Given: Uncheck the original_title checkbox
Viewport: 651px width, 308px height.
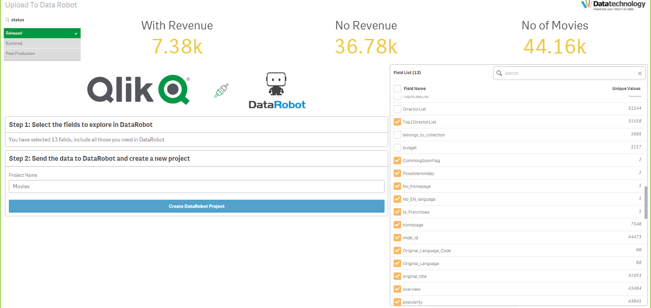Looking at the screenshot, I should (398, 276).
